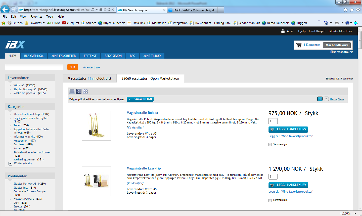Viewport: 362px width, 216px height.
Task: Open address bar search dropdown arrow
Action: (x=97, y=10)
